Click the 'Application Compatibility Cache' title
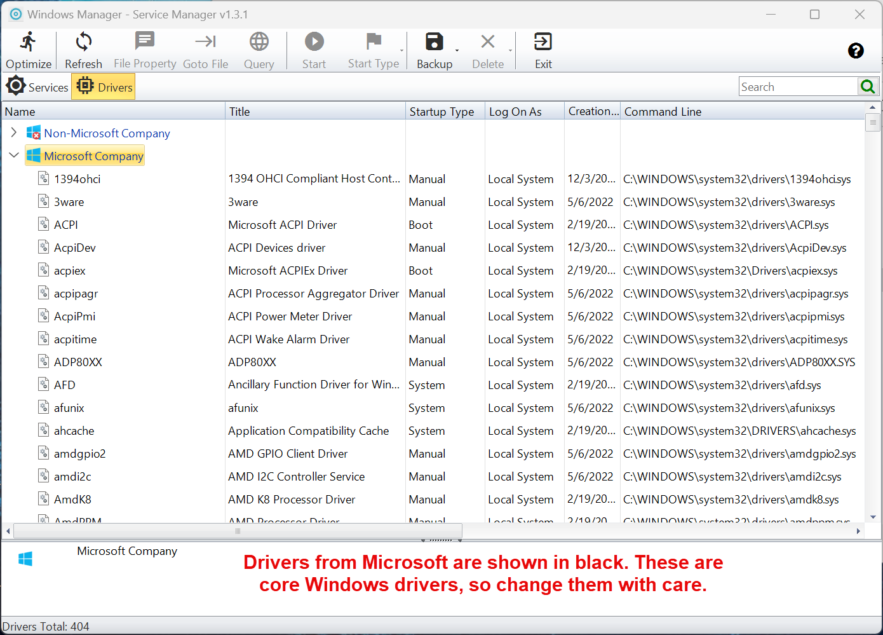This screenshot has width=883, height=635. coord(308,430)
